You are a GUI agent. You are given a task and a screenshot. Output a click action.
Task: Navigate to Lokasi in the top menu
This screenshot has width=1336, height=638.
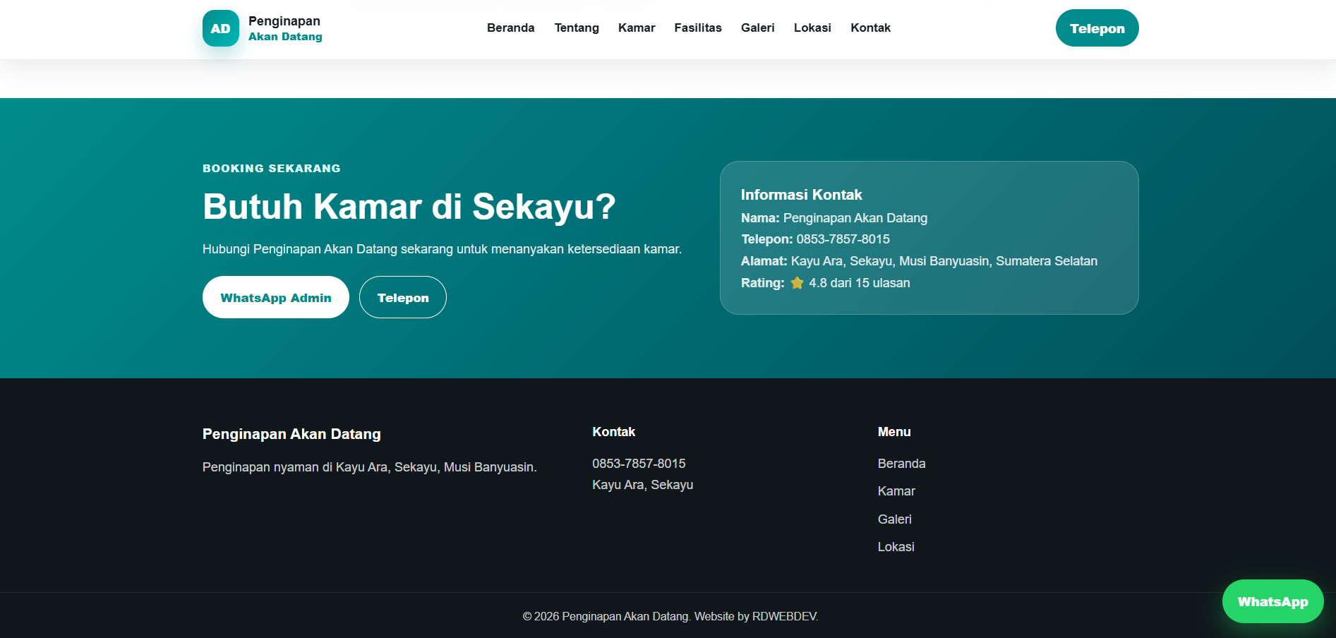812,28
